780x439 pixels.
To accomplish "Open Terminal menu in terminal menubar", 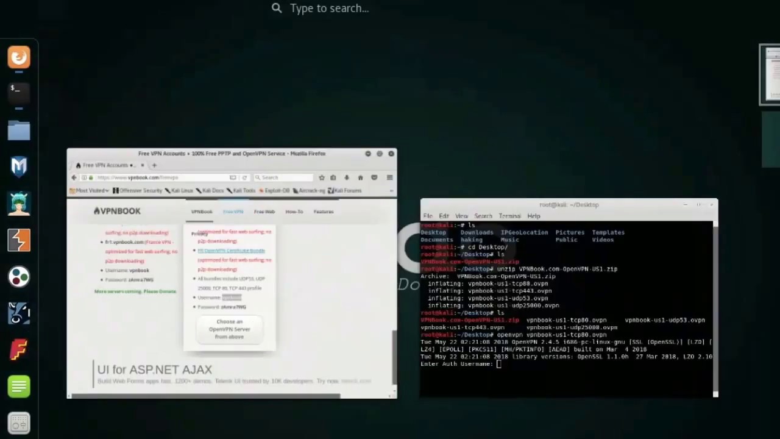I will point(509,216).
